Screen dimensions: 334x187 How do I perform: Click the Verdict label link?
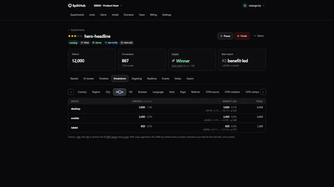pyautogui.click(x=175, y=54)
